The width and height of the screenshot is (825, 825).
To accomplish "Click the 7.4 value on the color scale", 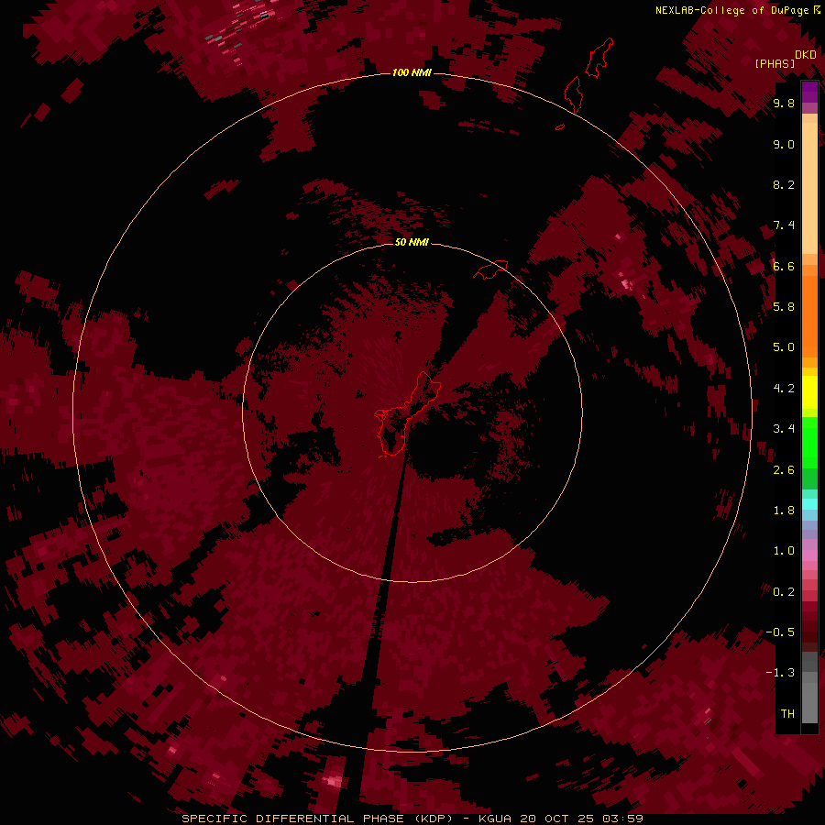I will (784, 225).
